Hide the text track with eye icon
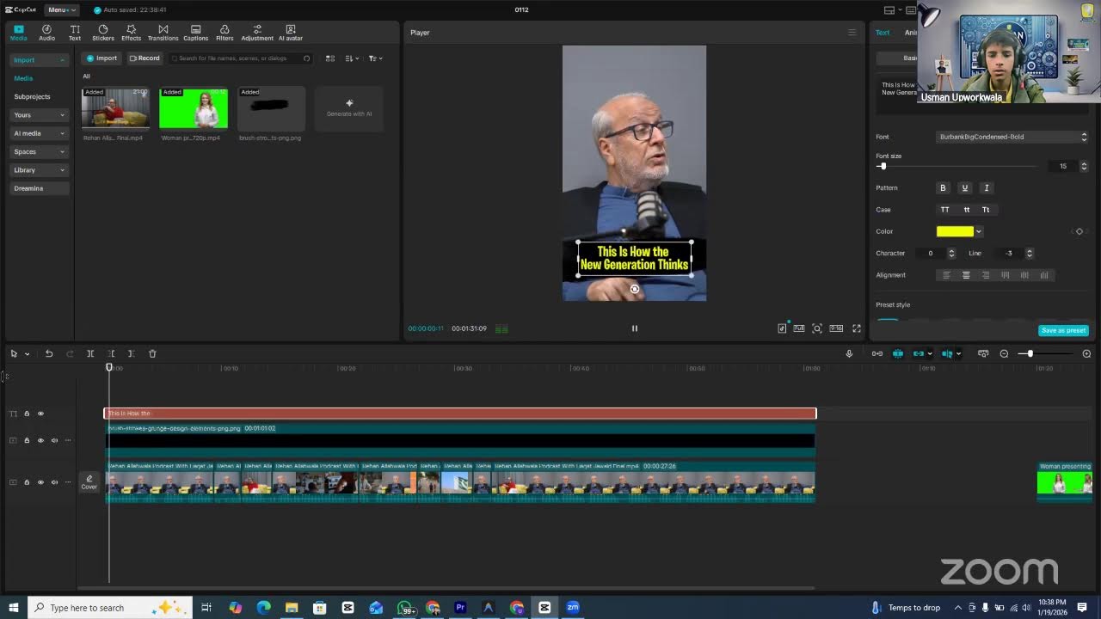This screenshot has height=619, width=1101. (x=40, y=414)
